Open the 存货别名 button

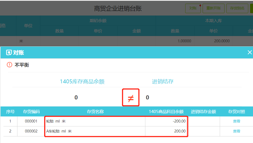(x=237, y=8)
